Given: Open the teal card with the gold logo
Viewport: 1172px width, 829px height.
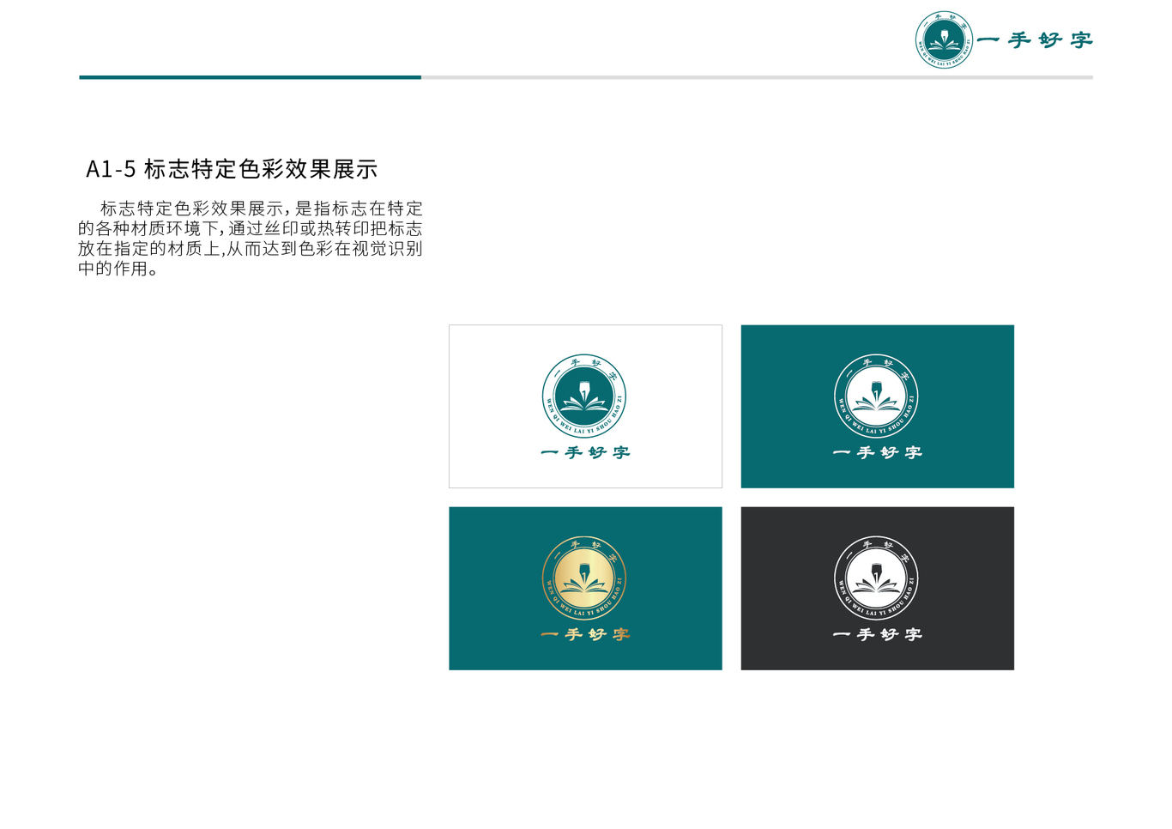Looking at the screenshot, I should pyautogui.click(x=585, y=589).
